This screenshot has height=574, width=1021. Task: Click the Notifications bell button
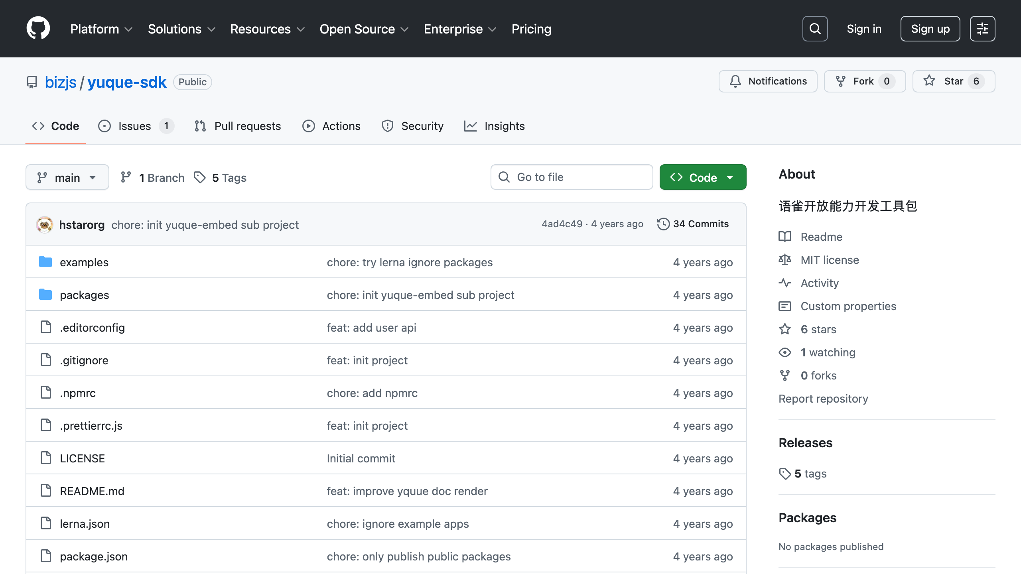(768, 81)
